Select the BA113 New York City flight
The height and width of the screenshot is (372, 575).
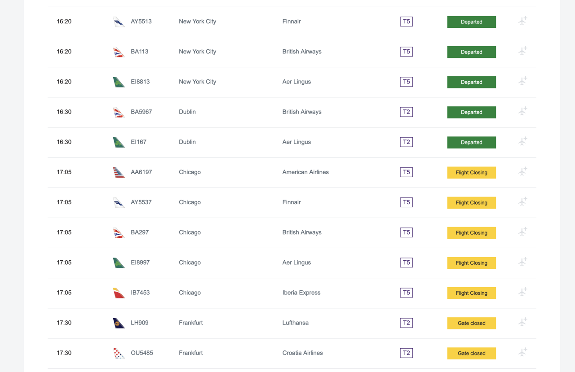(139, 52)
